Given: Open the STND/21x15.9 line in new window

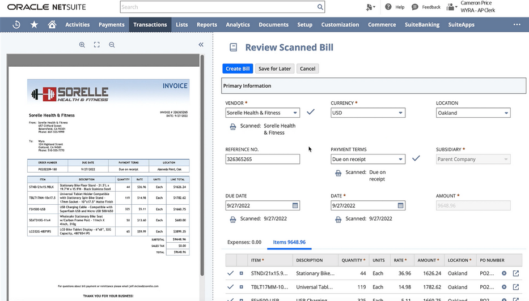Looking at the screenshot, I should coord(516,273).
